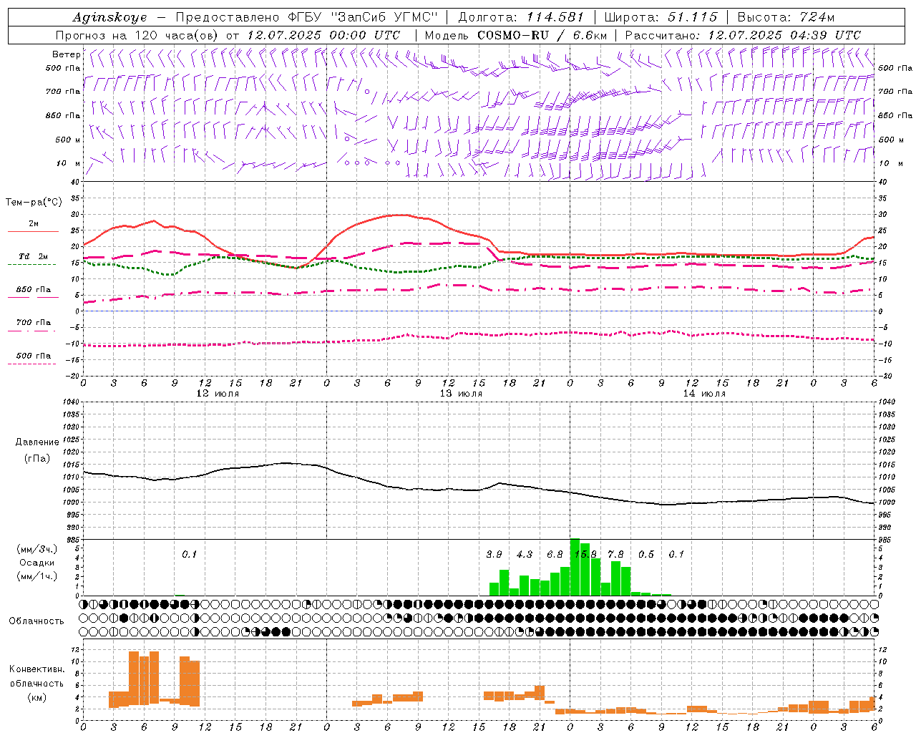The width and height of the screenshot is (916, 733).
Task: Click the tallest green precipitation bar
Action: click(575, 567)
